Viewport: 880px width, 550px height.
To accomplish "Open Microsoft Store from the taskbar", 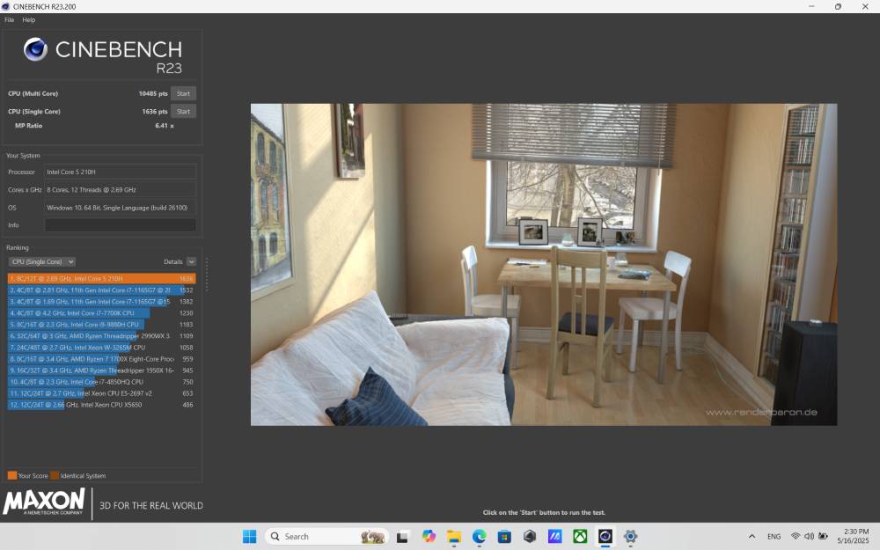I will tap(504, 536).
